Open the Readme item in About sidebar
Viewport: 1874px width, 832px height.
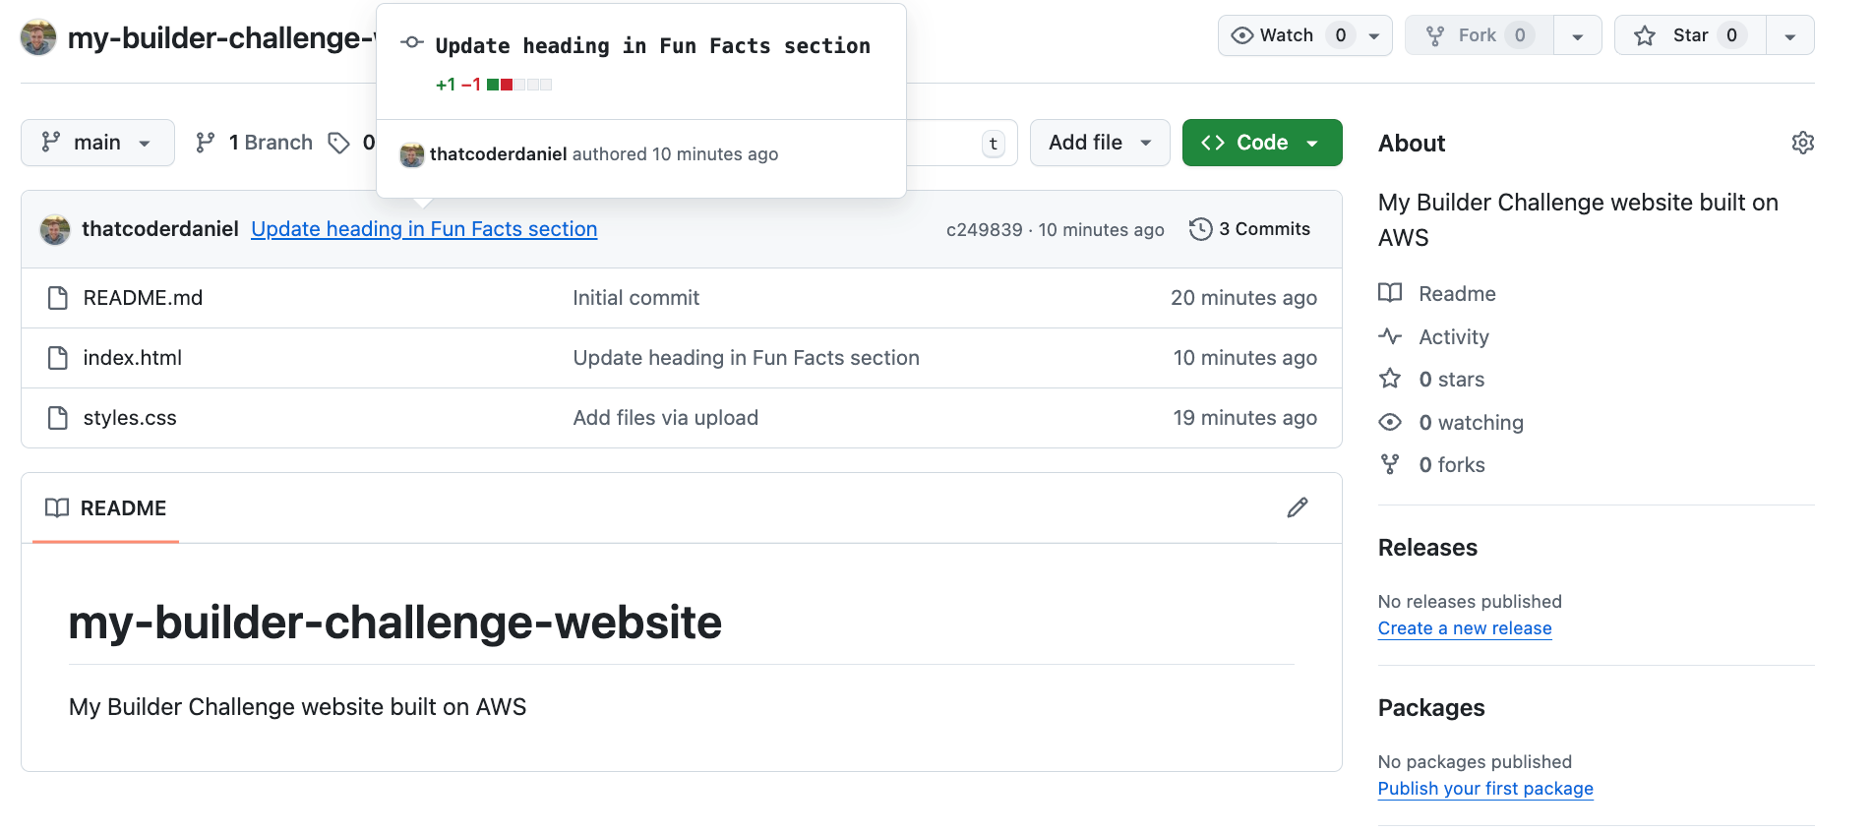coord(1457,294)
